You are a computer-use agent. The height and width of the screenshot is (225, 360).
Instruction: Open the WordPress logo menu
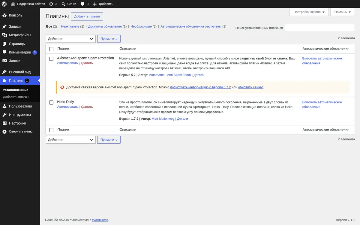[4, 4]
